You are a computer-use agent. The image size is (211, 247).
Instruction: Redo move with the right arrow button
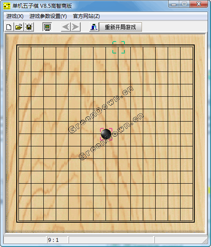[75, 27]
